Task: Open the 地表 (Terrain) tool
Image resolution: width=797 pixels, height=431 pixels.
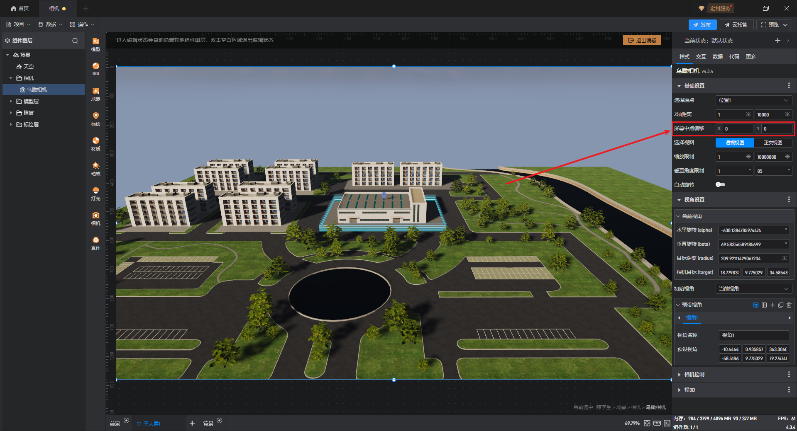Action: (x=95, y=94)
